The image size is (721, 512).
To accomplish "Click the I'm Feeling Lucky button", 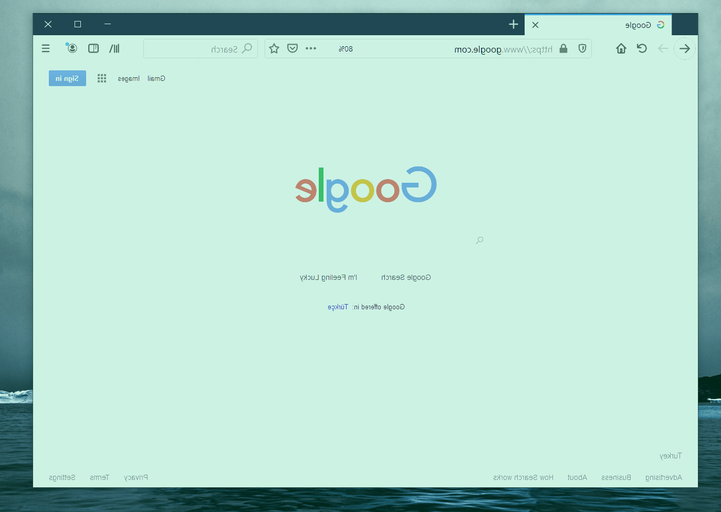I will (x=328, y=277).
